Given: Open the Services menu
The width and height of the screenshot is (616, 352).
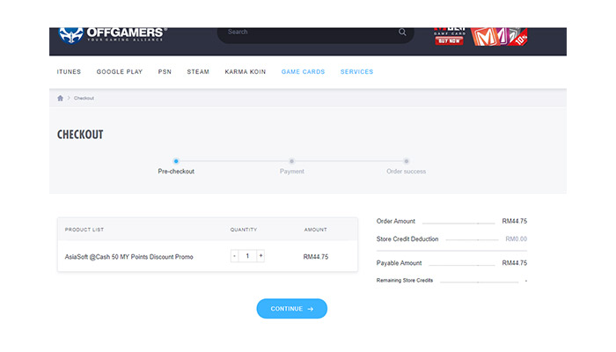Looking at the screenshot, I should [x=356, y=72].
